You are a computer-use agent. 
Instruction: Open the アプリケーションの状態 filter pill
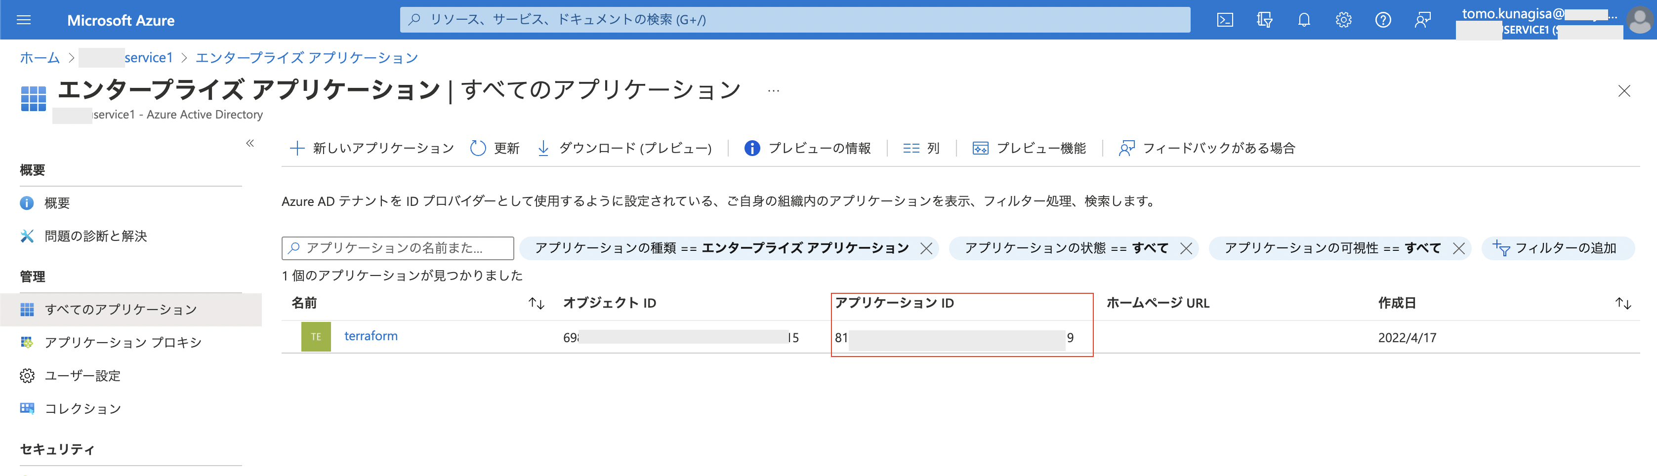[1065, 248]
